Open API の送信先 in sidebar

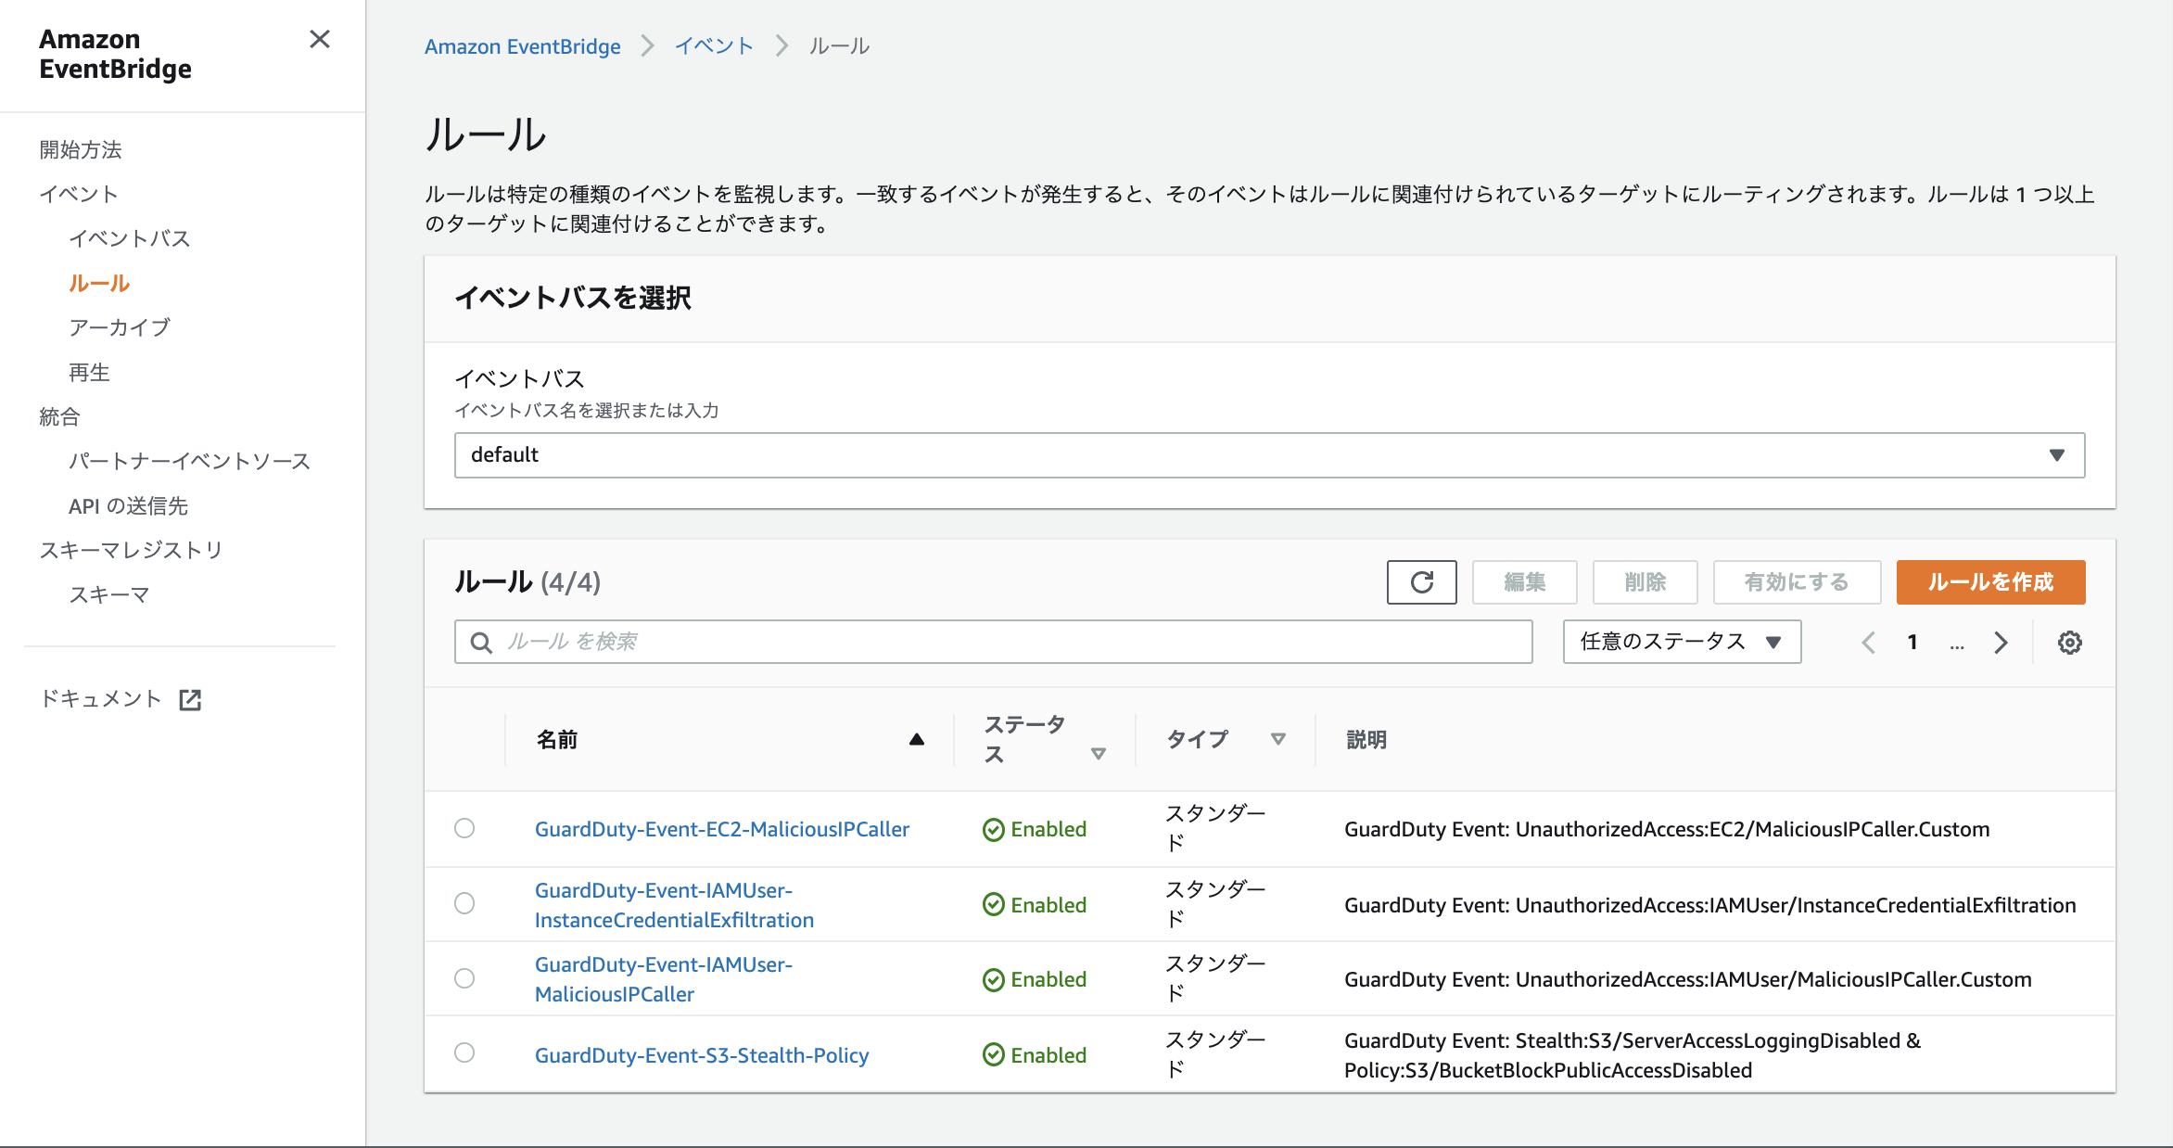128,505
